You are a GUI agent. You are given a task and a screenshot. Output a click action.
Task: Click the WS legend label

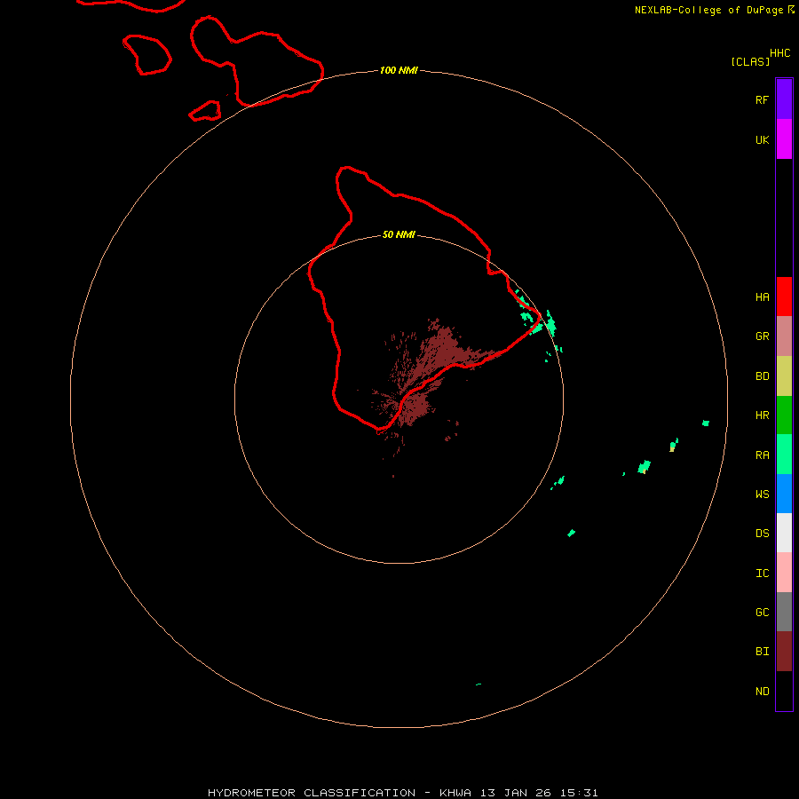pos(762,494)
